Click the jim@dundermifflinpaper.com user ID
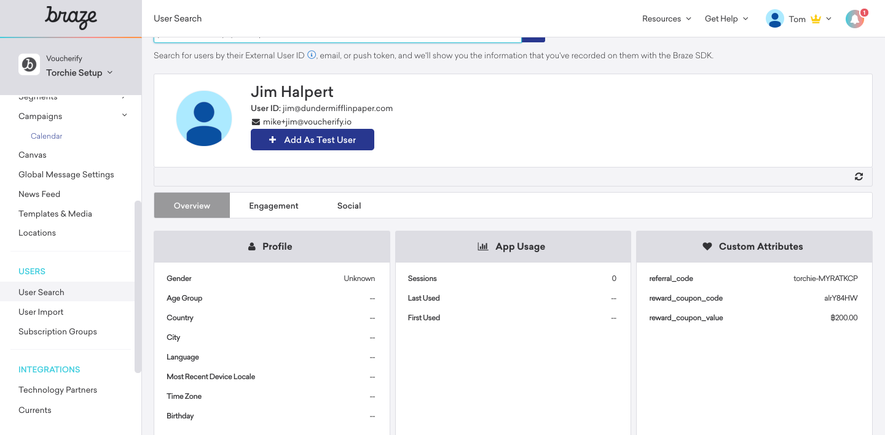885x435 pixels. click(x=337, y=109)
